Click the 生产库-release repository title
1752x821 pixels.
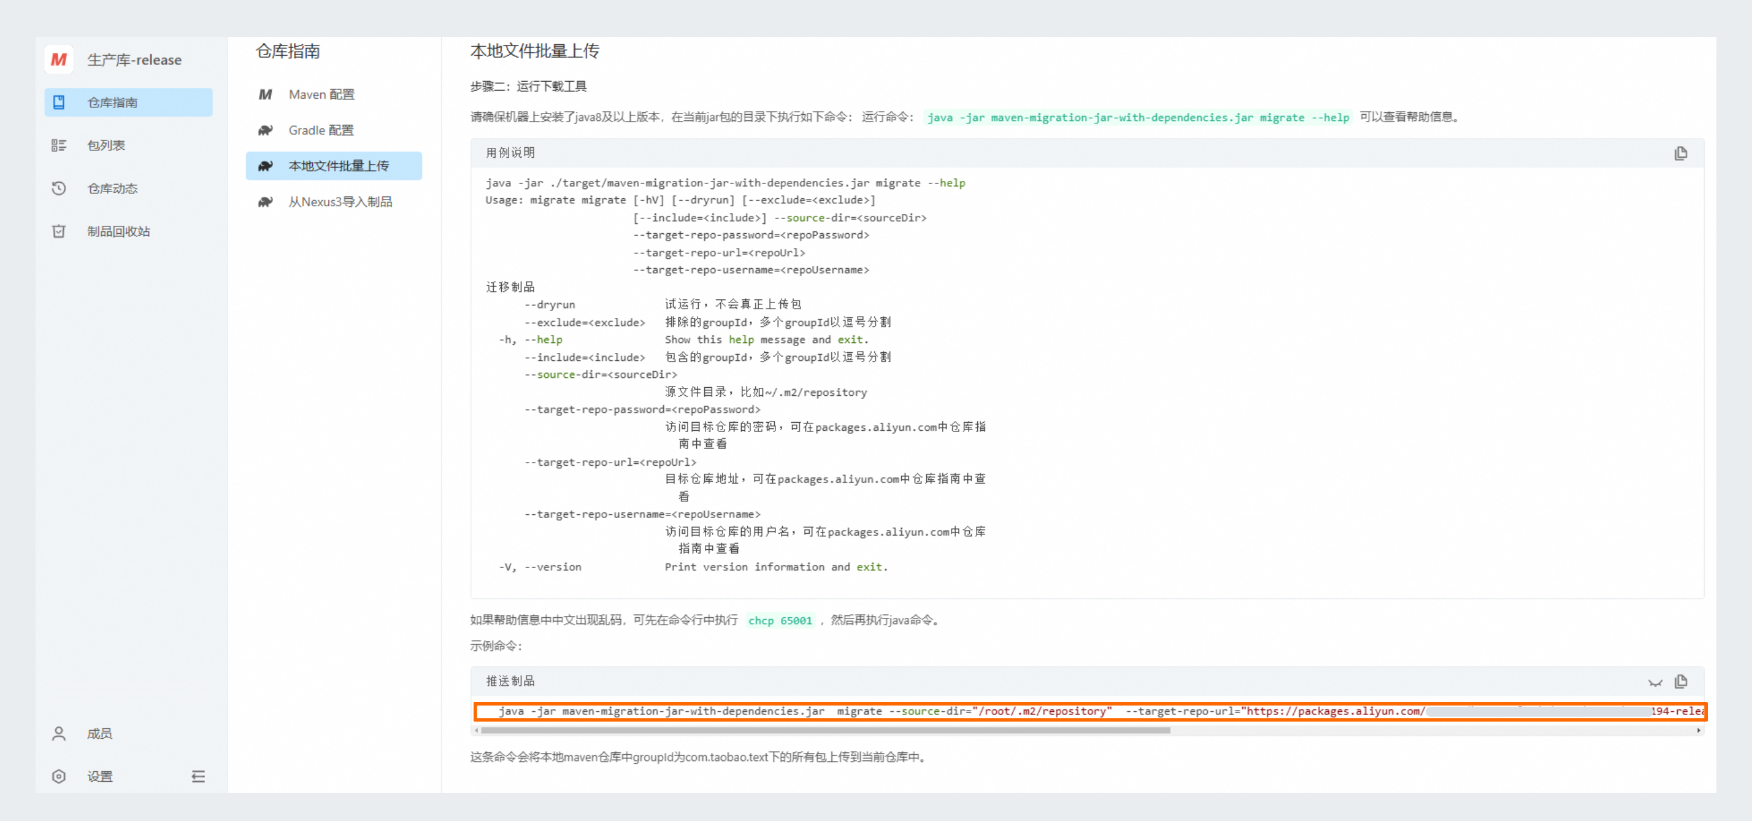click(135, 60)
